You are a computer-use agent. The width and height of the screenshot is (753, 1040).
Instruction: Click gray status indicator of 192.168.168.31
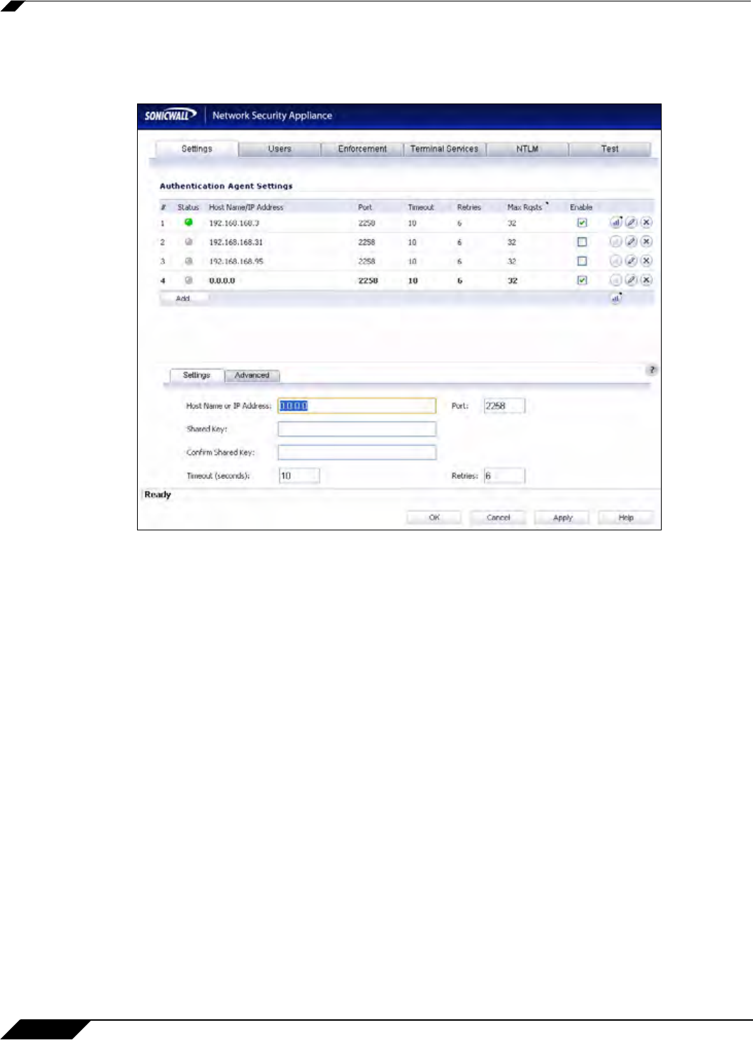(x=188, y=242)
